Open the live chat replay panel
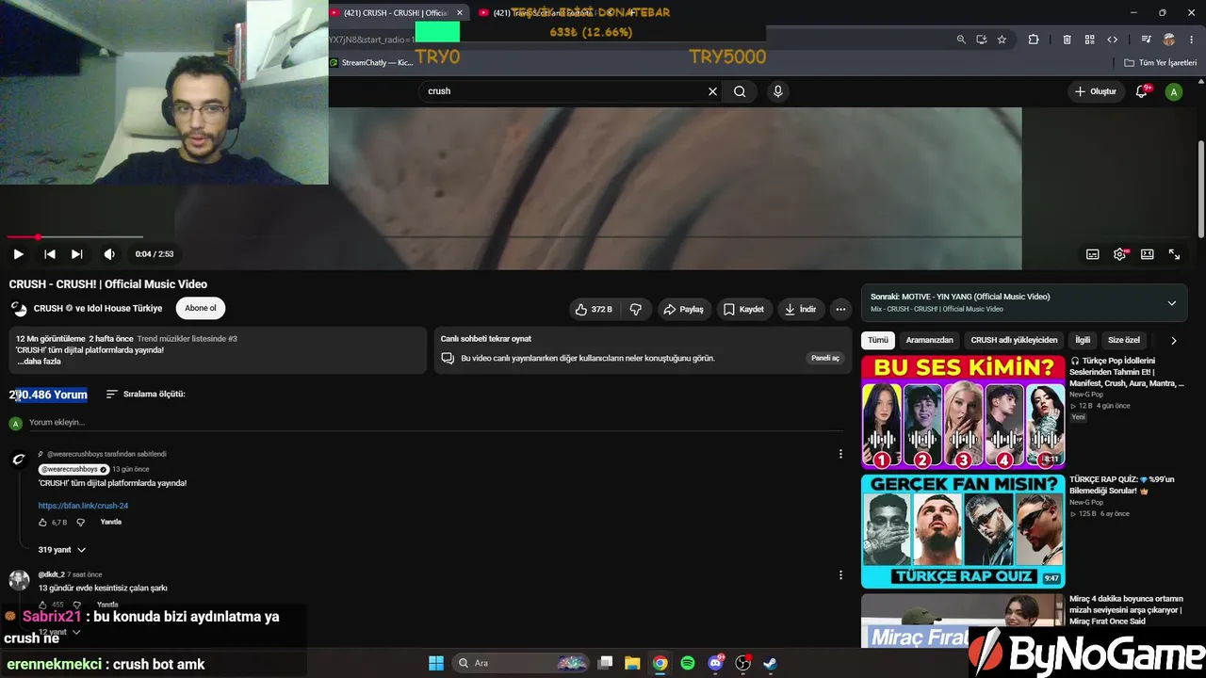The width and height of the screenshot is (1206, 678). [824, 358]
